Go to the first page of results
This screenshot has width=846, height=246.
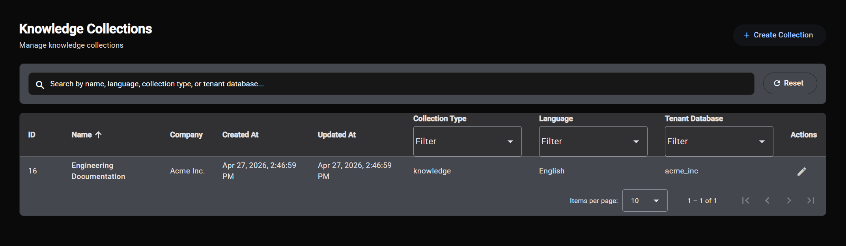745,201
